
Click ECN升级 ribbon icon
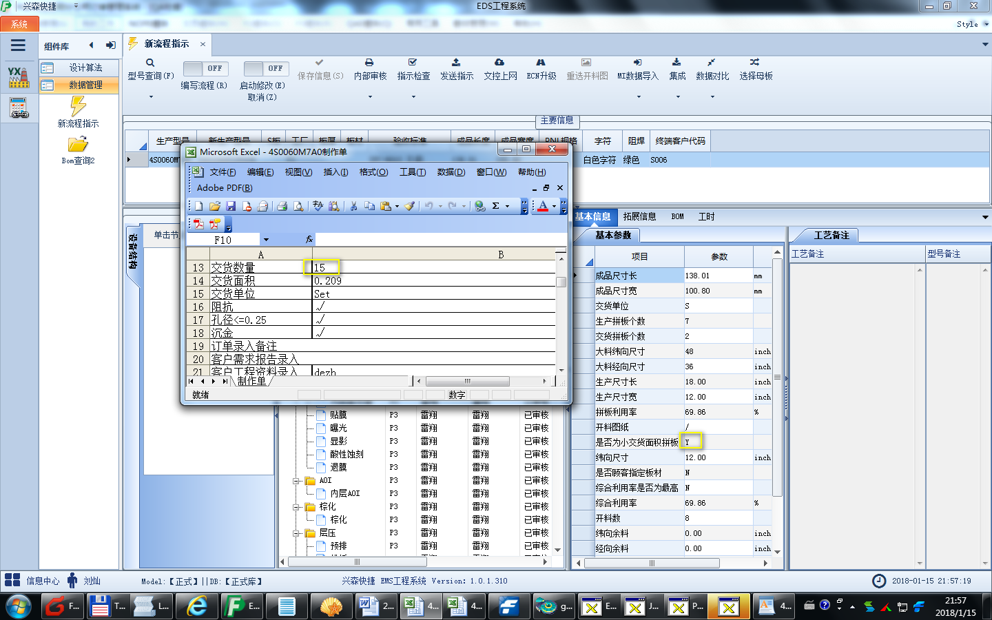coord(541,62)
